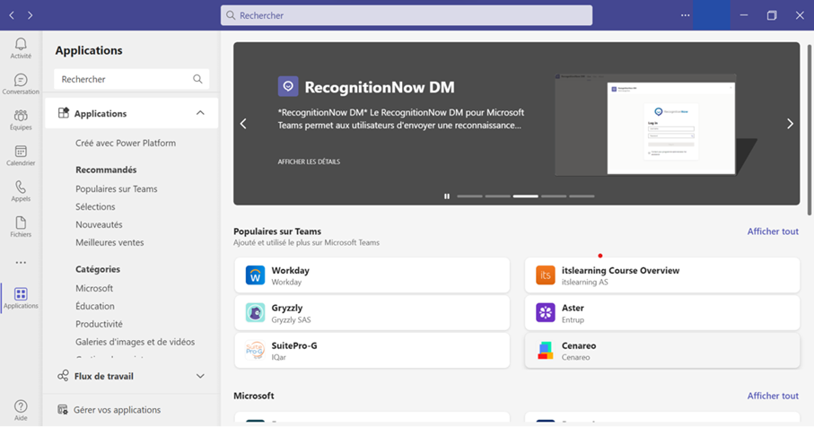
Task: Jump to first carousel slide indicator
Action: 469,196
